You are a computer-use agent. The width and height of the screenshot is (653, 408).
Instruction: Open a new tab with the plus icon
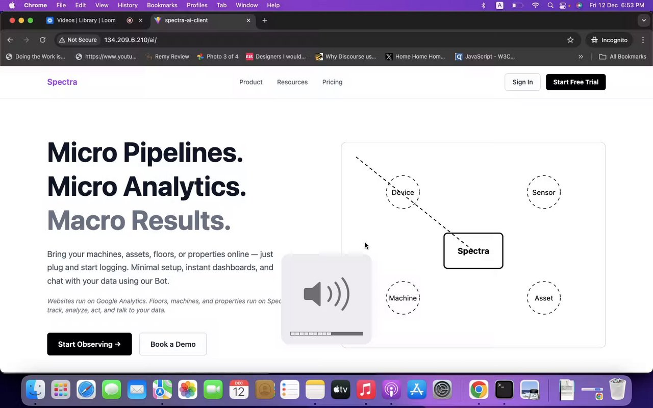coord(264,20)
